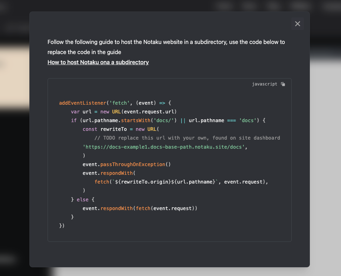Click the 'Follow the following guide' instruction text
341x276 pixels.
point(166,42)
